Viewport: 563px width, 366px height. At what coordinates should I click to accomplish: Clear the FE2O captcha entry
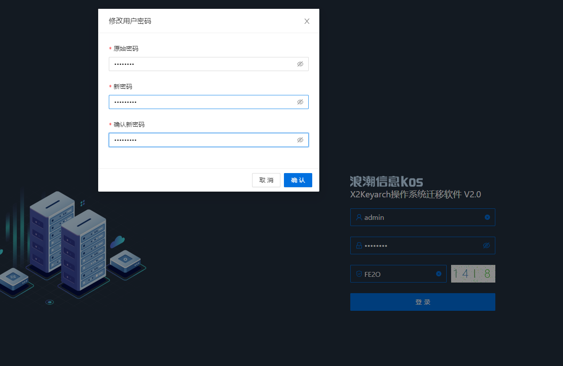(x=439, y=274)
